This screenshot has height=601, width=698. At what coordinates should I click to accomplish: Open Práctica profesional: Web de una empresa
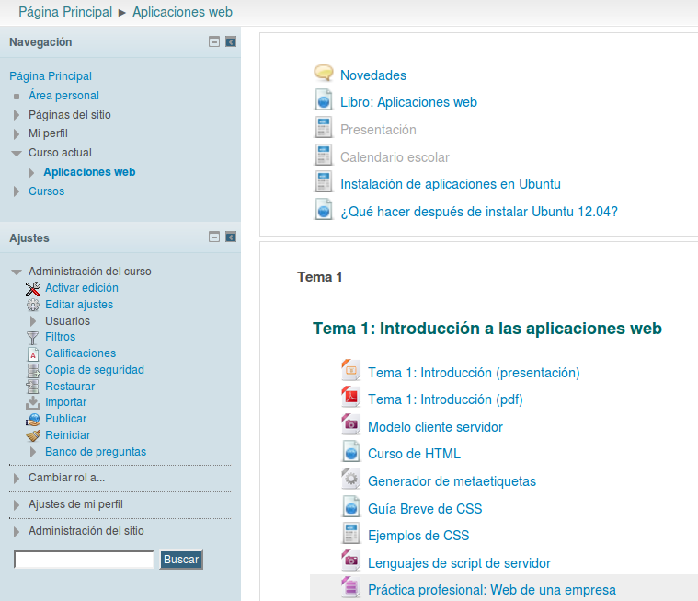(x=492, y=590)
